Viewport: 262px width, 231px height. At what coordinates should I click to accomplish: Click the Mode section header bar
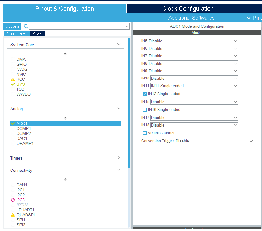[x=197, y=32]
